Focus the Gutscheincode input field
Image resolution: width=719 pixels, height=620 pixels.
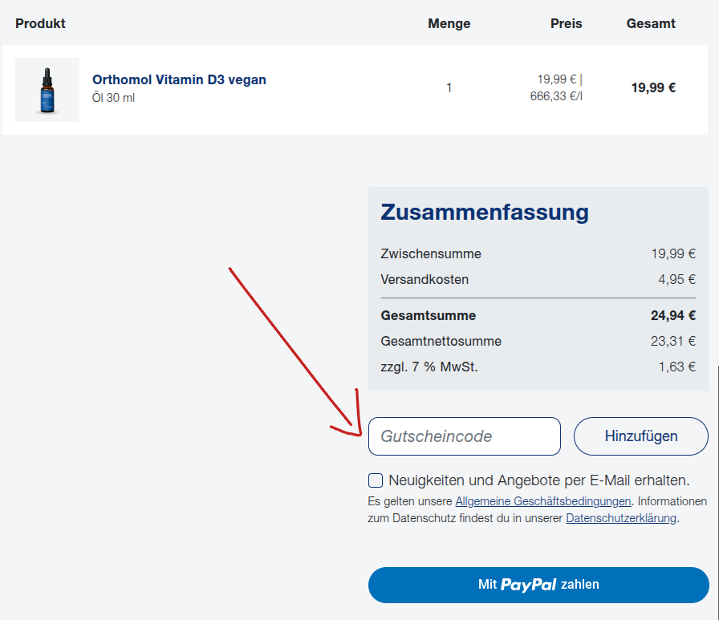(x=464, y=436)
